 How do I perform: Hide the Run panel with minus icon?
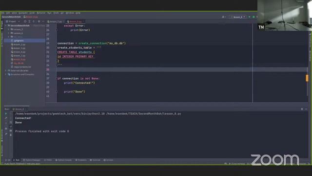click(306, 109)
